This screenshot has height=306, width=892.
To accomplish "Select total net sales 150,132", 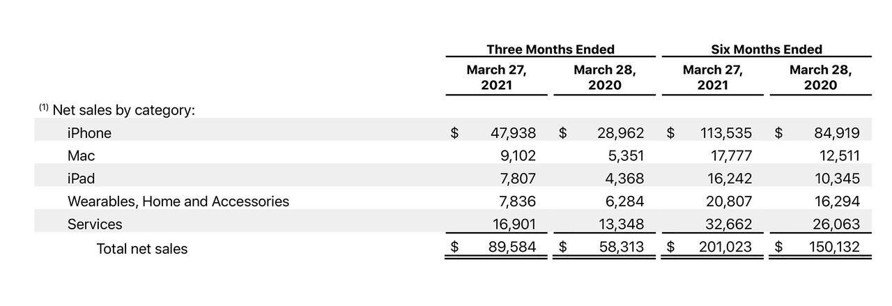I will pyautogui.click(x=833, y=247).
